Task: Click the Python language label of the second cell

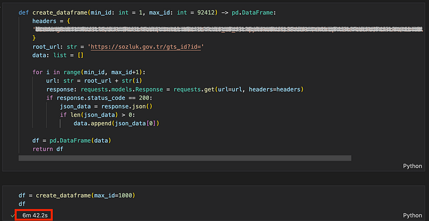Action: [412, 215]
